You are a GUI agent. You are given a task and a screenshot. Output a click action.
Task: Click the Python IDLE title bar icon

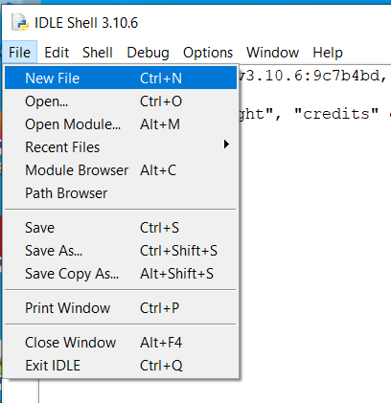click(x=20, y=22)
